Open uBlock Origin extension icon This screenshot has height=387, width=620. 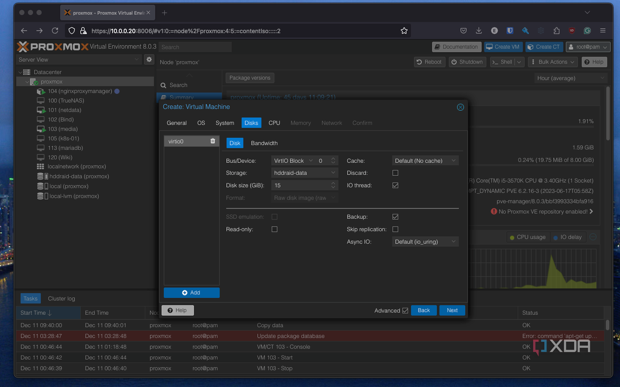point(572,31)
